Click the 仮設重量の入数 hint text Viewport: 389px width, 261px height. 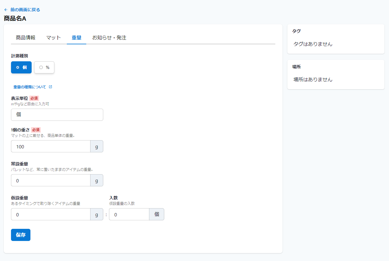[x=122, y=204]
